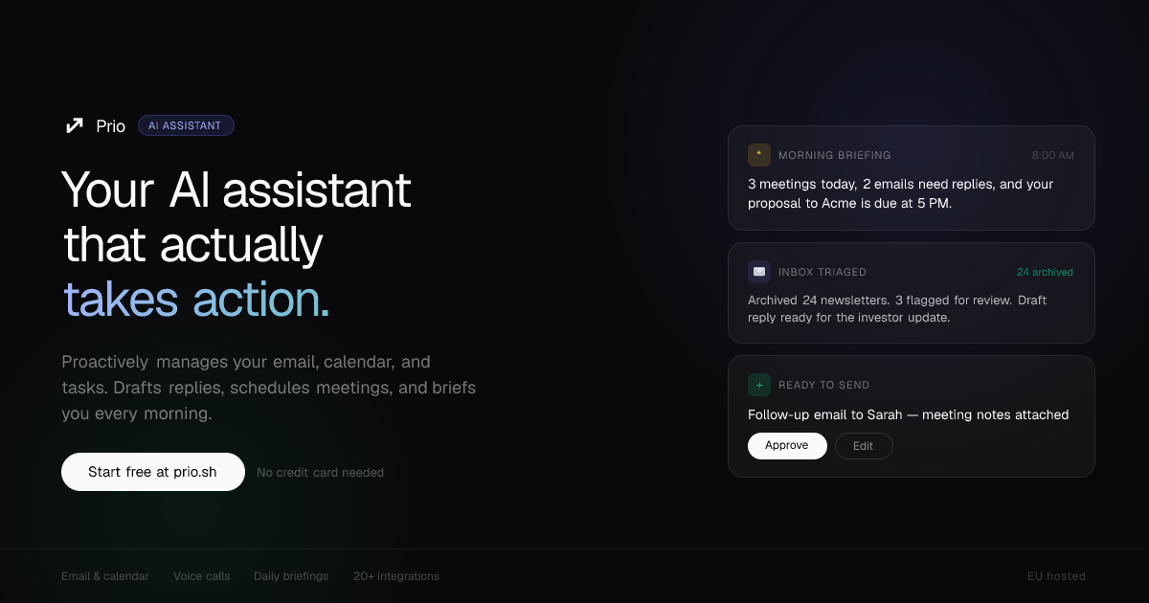This screenshot has height=603, width=1149.
Task: Approve the follow-up email to Sarah
Action: tap(787, 445)
